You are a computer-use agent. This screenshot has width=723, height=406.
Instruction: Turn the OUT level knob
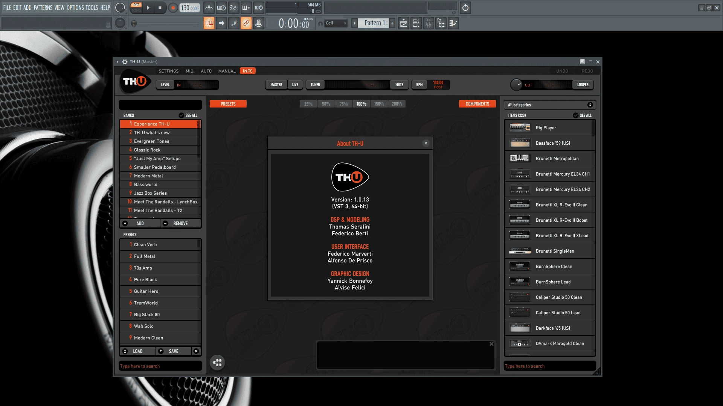point(516,85)
